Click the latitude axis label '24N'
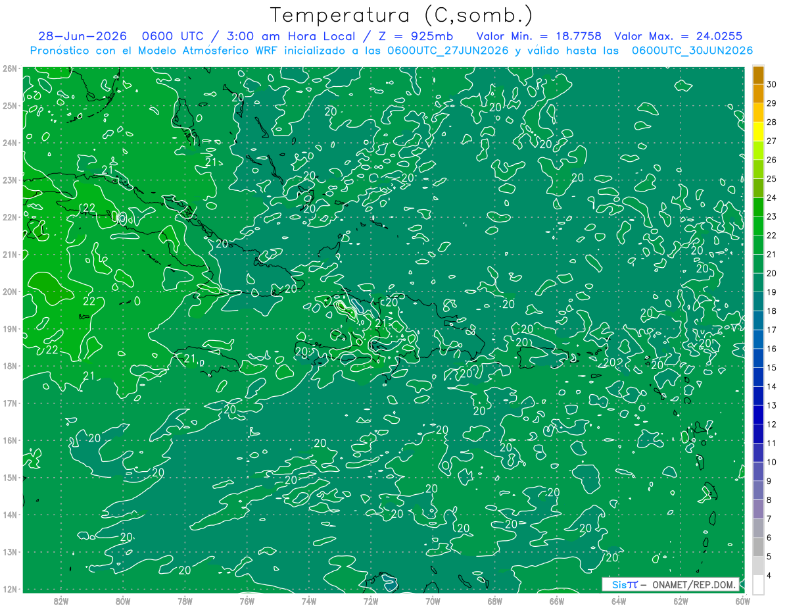The width and height of the screenshot is (789, 610). click(x=10, y=143)
